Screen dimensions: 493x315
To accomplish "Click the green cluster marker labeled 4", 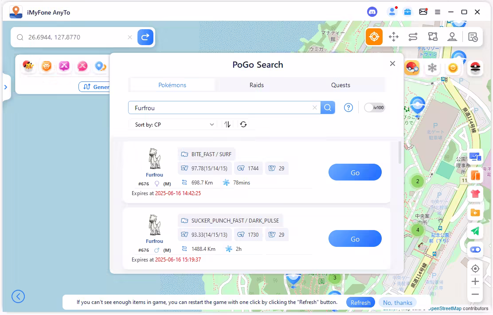I will [418, 230].
